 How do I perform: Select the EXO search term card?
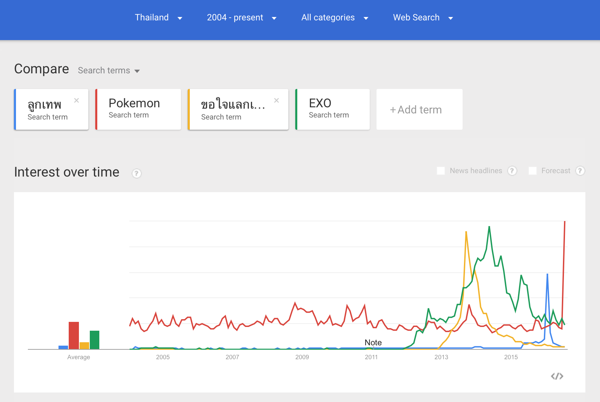click(332, 109)
